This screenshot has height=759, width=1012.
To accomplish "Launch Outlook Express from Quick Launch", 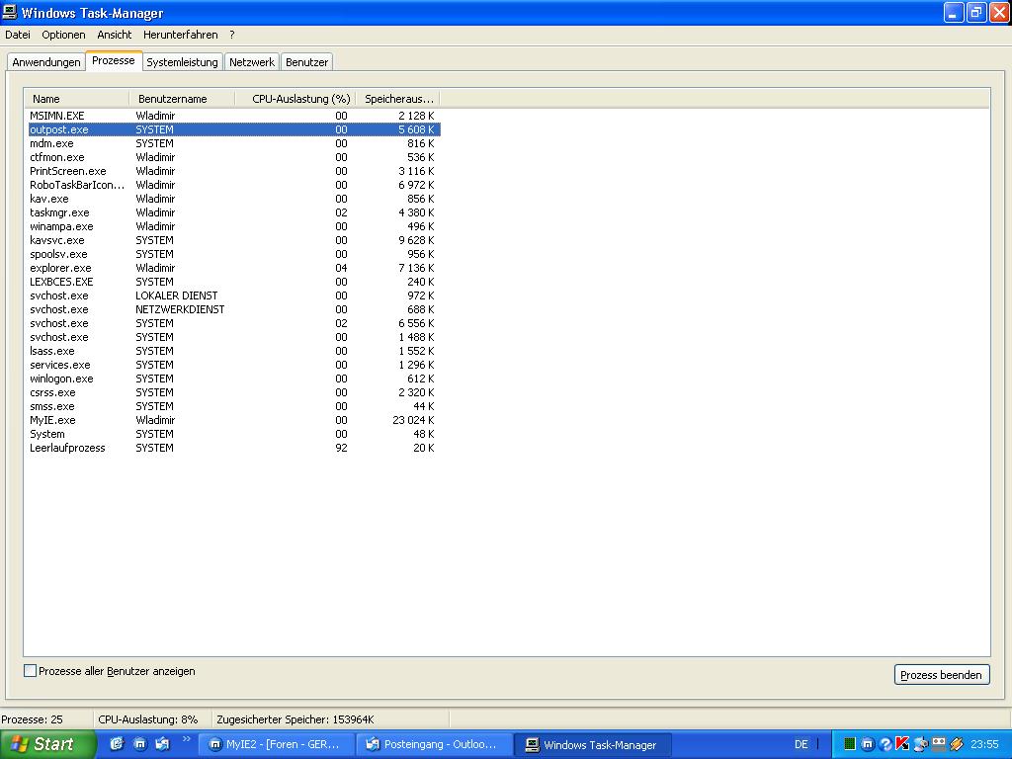I will pyautogui.click(x=162, y=743).
